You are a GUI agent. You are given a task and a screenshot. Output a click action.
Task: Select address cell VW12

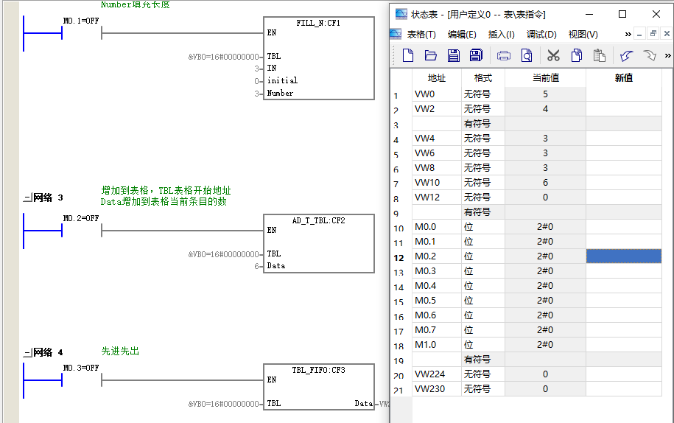tap(437, 197)
